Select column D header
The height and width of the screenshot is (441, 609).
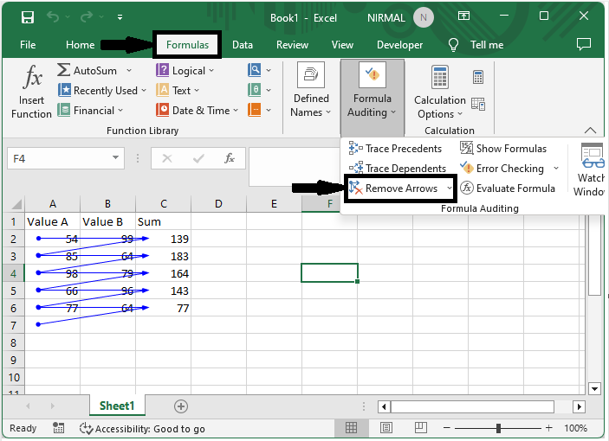pos(218,204)
